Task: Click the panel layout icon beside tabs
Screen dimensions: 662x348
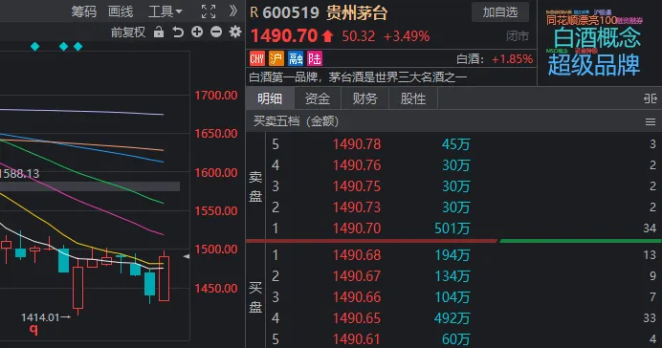Action: tap(651, 98)
